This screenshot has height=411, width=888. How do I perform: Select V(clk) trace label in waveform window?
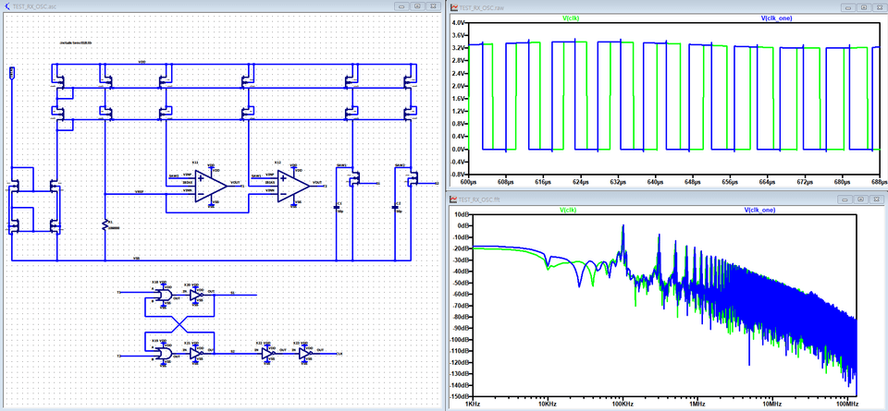tap(571, 18)
